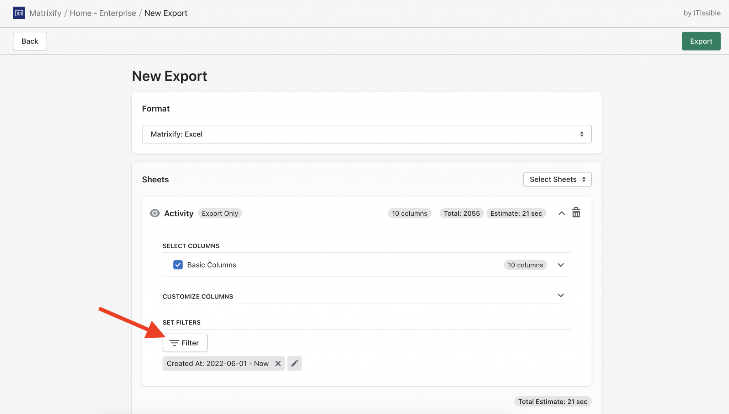Click the Back button

click(x=30, y=41)
